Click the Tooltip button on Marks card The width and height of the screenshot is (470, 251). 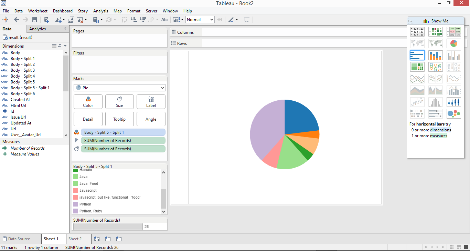(119, 119)
